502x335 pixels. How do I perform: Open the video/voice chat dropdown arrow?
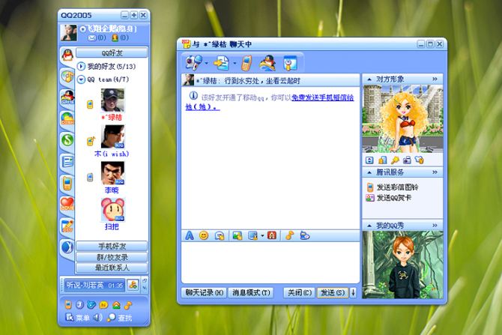[x=207, y=63]
